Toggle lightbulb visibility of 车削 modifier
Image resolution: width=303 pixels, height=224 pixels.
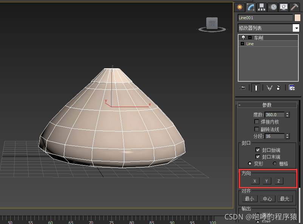click(243, 38)
